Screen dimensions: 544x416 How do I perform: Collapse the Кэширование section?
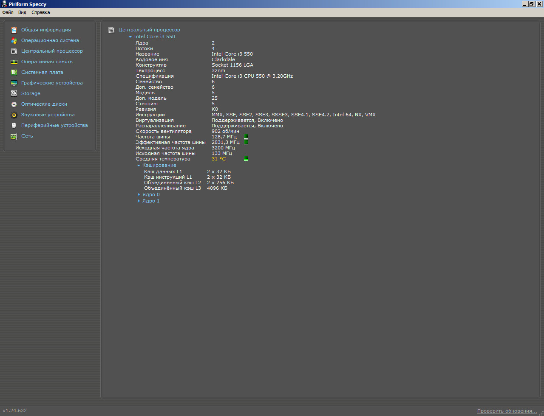point(139,166)
